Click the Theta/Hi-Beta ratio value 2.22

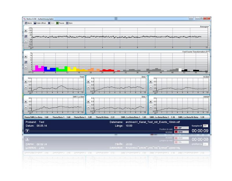113,117
